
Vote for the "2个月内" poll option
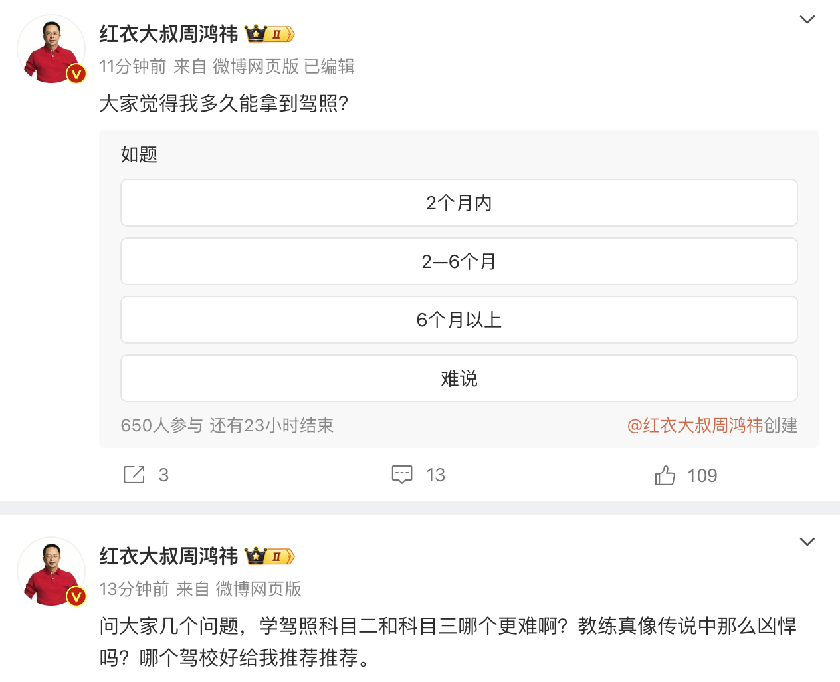coord(459,203)
